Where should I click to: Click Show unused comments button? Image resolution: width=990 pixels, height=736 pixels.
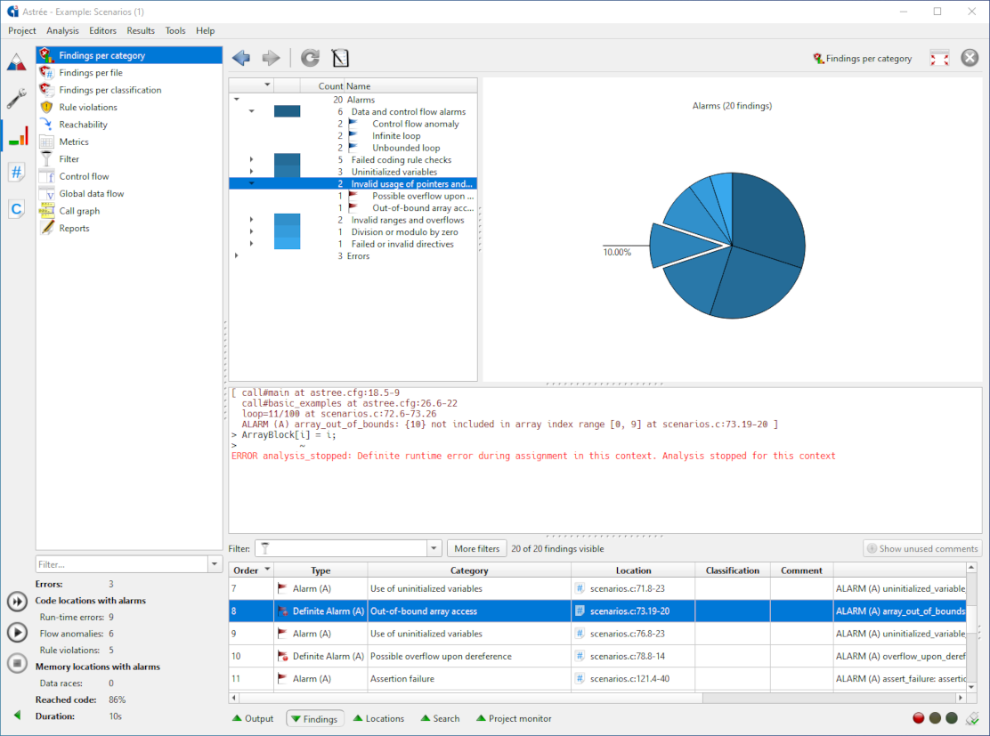tap(922, 548)
